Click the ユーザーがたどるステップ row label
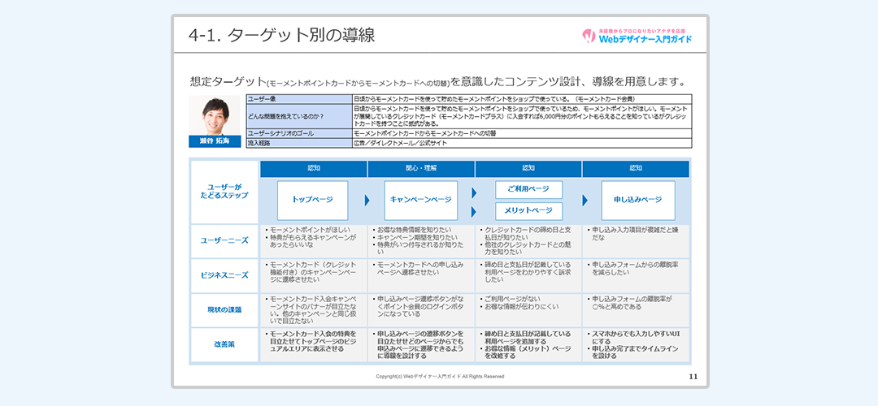Screen dimensions: 878x406 (224, 192)
